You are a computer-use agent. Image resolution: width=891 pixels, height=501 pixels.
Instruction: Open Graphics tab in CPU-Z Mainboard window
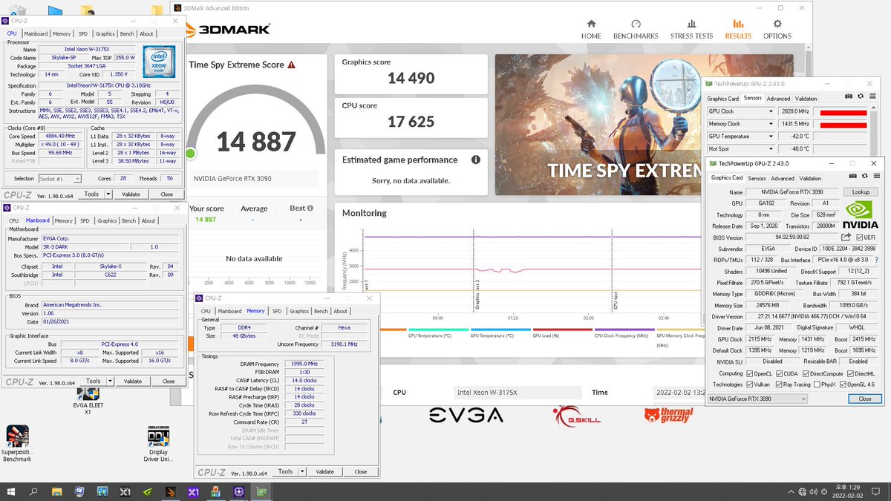coord(107,220)
